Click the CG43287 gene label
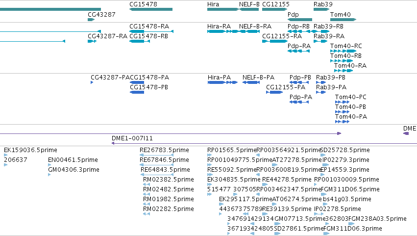The image size is (417, 236). [101, 15]
